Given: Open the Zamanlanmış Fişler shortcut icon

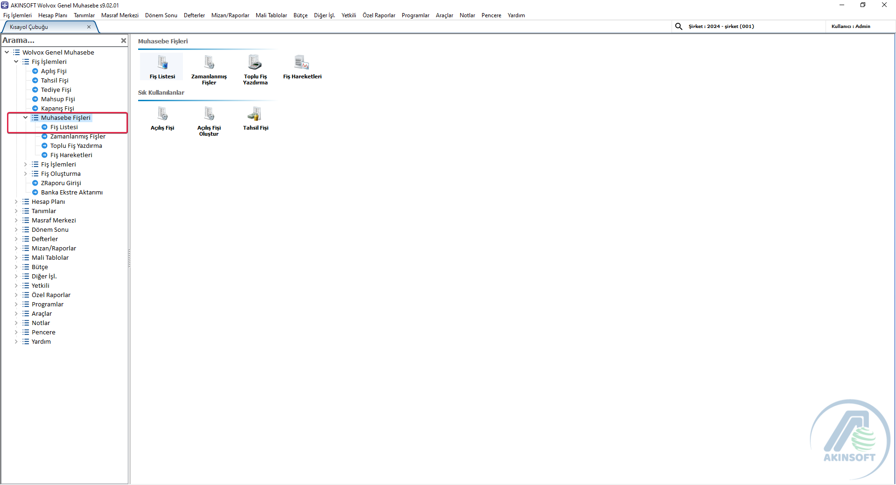Looking at the screenshot, I should [209, 69].
